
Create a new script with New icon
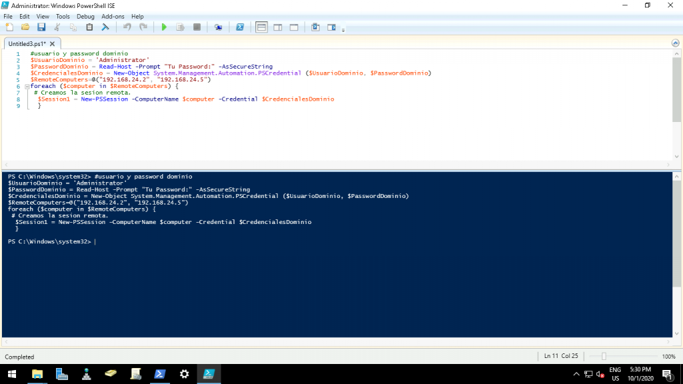click(x=9, y=27)
